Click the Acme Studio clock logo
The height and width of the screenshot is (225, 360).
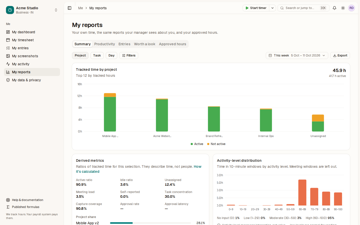(x=10, y=10)
